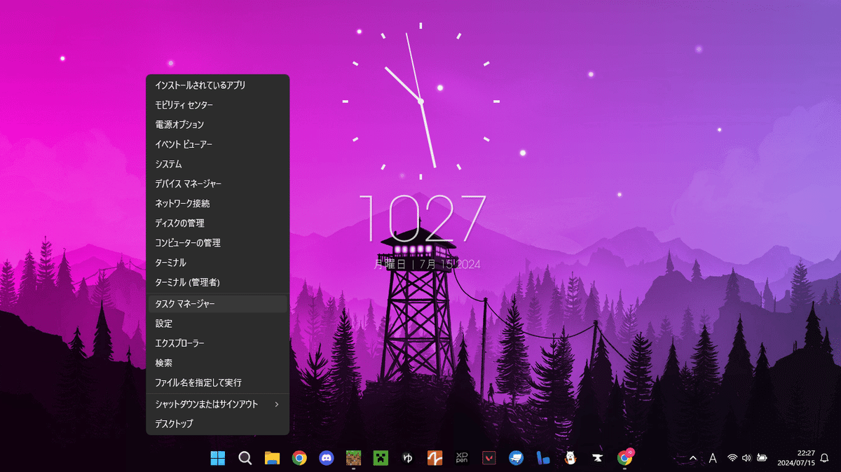This screenshot has width=841, height=472.
Task: Open インストールされているアプリ
Action: pyautogui.click(x=217, y=85)
